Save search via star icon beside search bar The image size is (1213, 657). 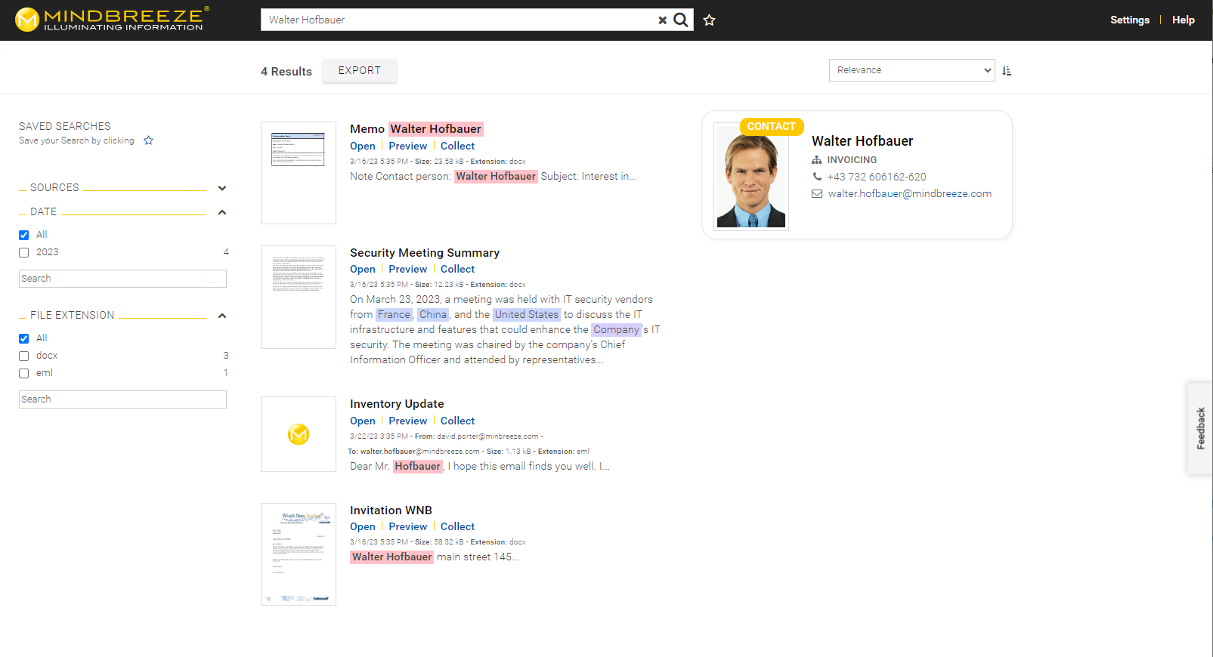tap(709, 20)
